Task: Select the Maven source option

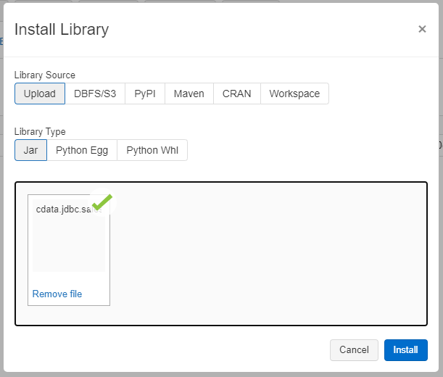Action: coord(189,94)
